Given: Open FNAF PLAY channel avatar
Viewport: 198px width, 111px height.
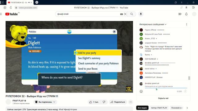Looking at the screenshot, I should (8, 102).
